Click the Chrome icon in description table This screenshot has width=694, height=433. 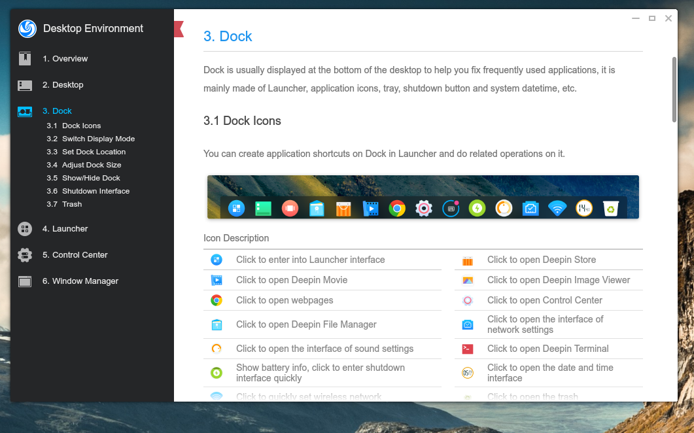[217, 301]
